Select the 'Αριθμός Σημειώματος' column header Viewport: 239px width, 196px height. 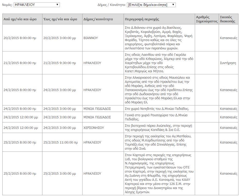(207, 19)
